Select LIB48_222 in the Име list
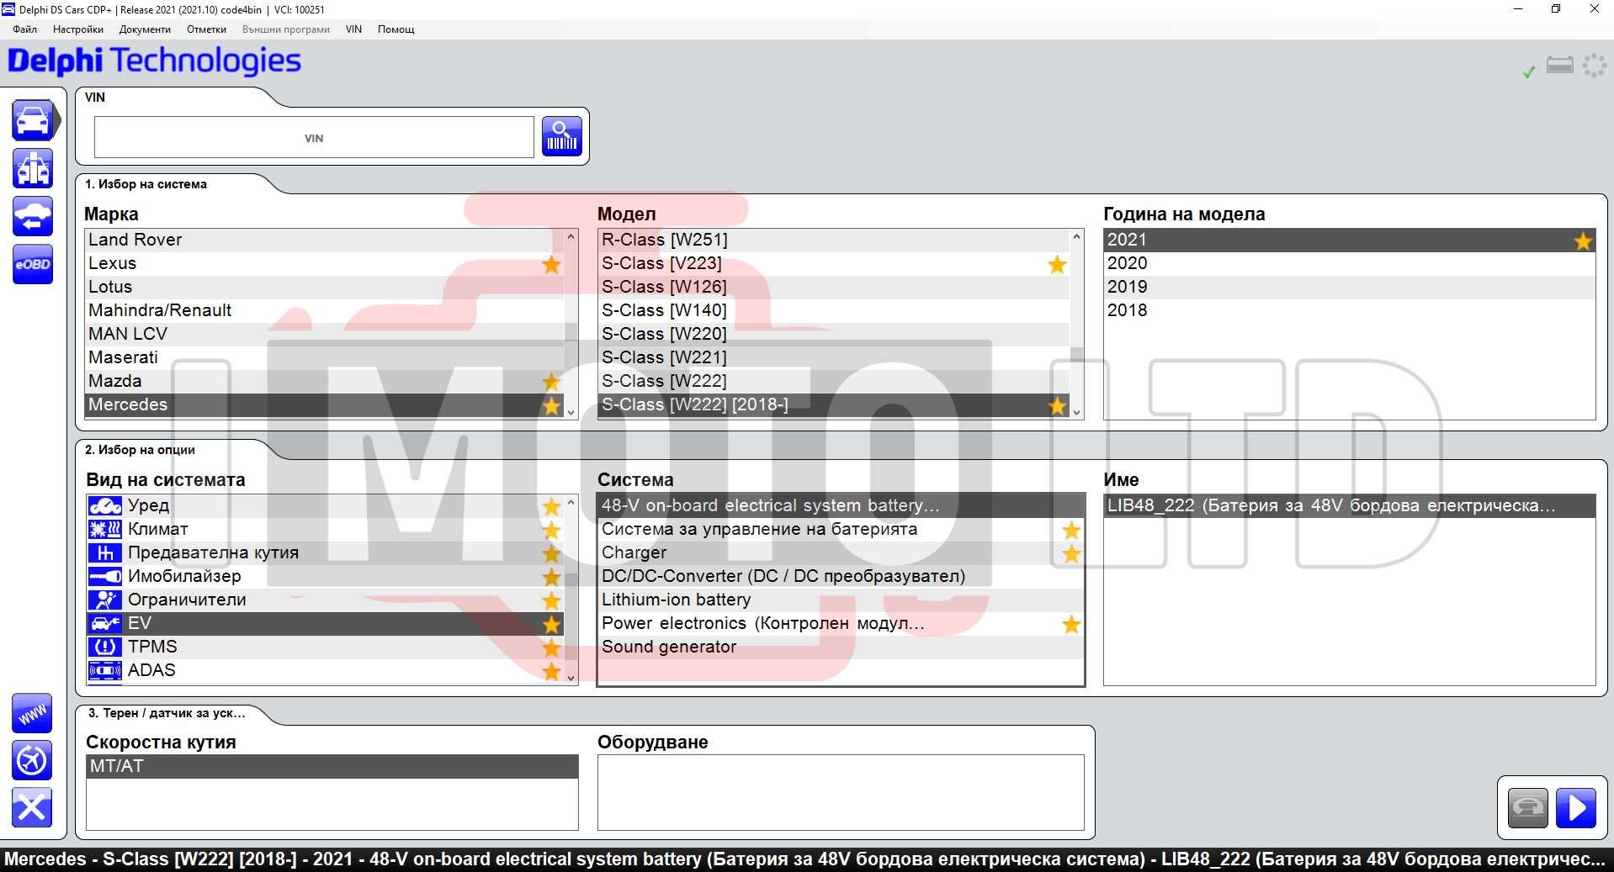1614x872 pixels. (1349, 505)
